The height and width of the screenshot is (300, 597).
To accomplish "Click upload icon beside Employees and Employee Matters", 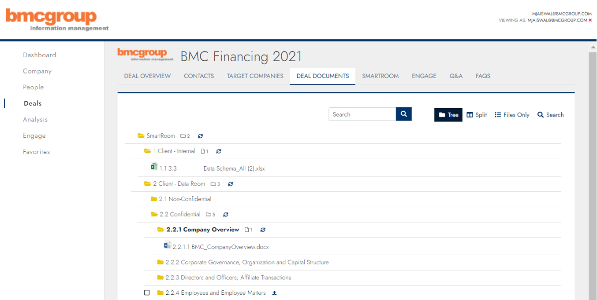I will point(274,293).
